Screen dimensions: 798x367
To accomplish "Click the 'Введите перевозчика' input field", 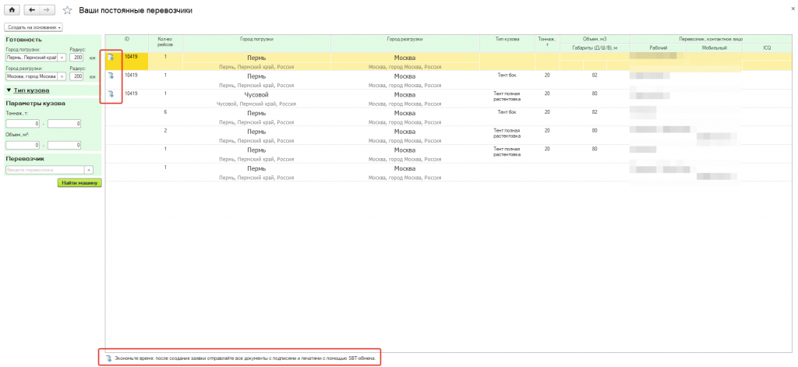I will coord(44,170).
